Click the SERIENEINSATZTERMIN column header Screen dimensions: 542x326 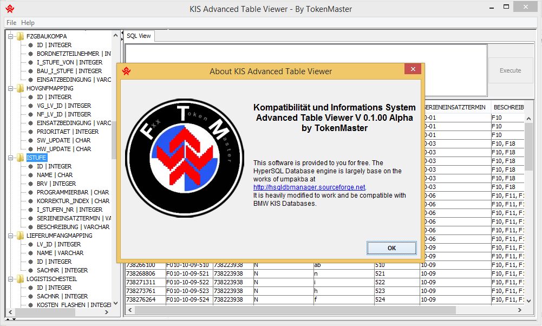click(x=455, y=108)
